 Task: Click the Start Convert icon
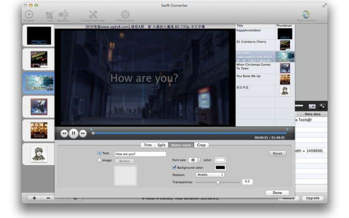point(306,15)
